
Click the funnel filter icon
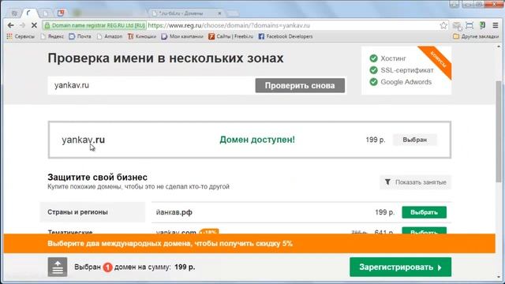tap(387, 182)
